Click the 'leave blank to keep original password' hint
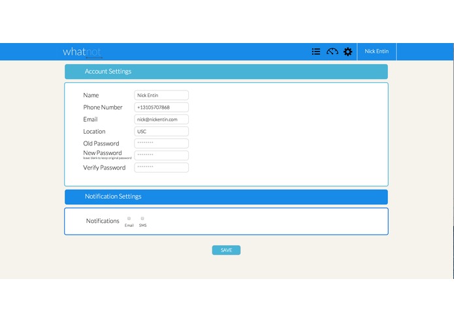454x322 pixels. [x=107, y=158]
